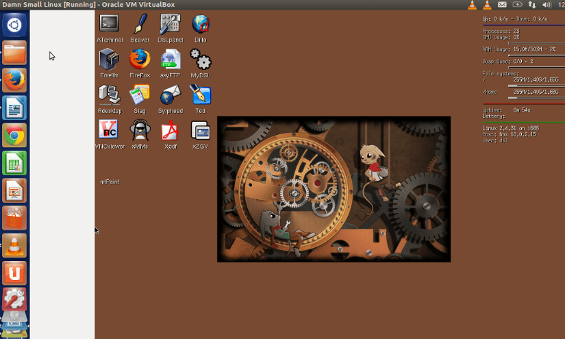This screenshot has width=565, height=339.
Task: Click the 'Up: 0 k/s' network line
Action: (x=515, y=19)
